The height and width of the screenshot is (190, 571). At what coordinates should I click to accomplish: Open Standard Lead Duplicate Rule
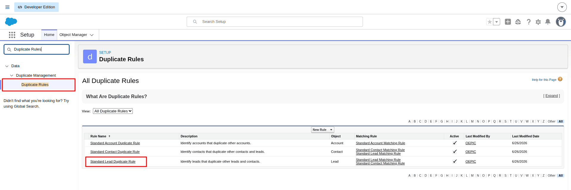113,162
